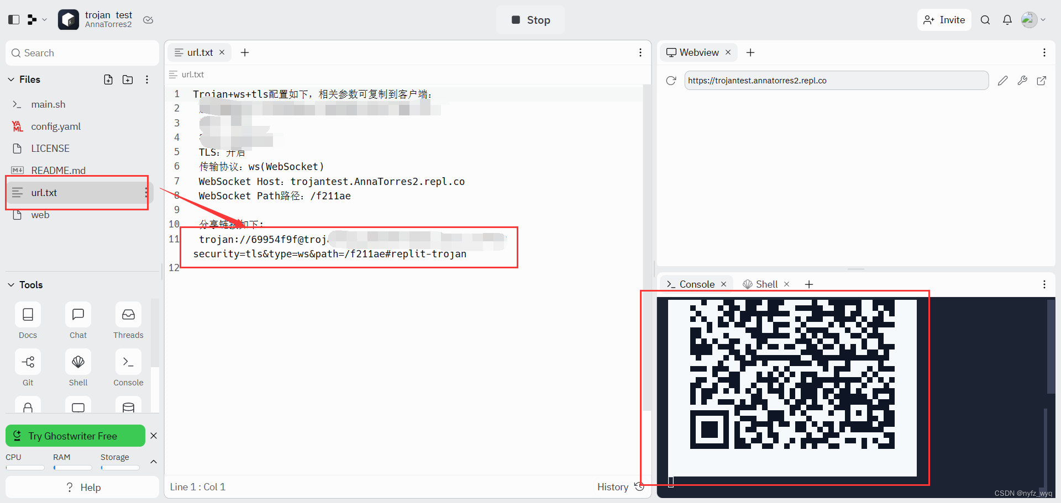The image size is (1061, 503).
Task: Open url.txt file row options menu
Action: click(146, 193)
